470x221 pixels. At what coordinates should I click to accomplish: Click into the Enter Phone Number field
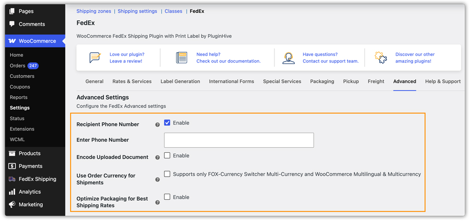tap(239, 140)
